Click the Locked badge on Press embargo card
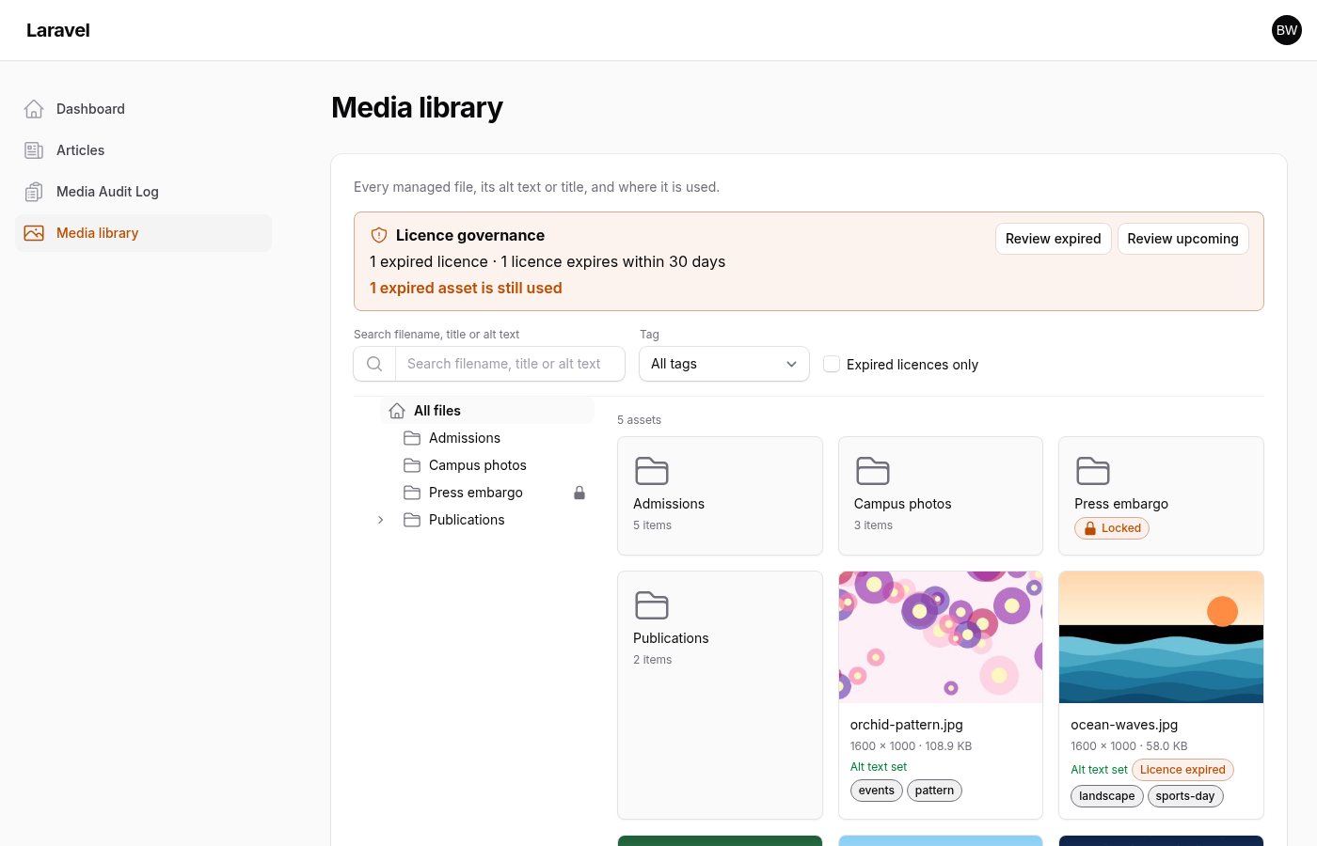1317x846 pixels. (1112, 528)
